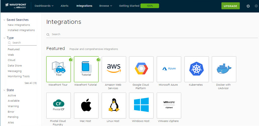
Task: Open the Microsoft Azure integration tile
Action: (x=169, y=69)
